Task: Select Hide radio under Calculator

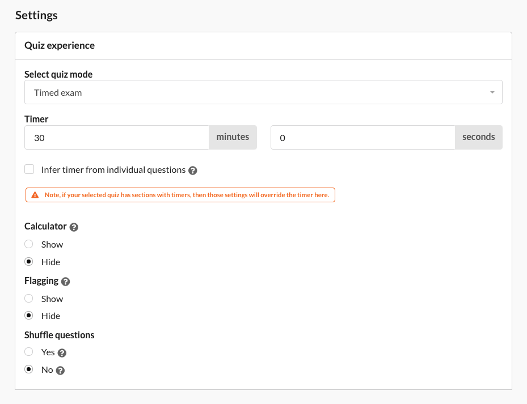Action: pyautogui.click(x=29, y=261)
